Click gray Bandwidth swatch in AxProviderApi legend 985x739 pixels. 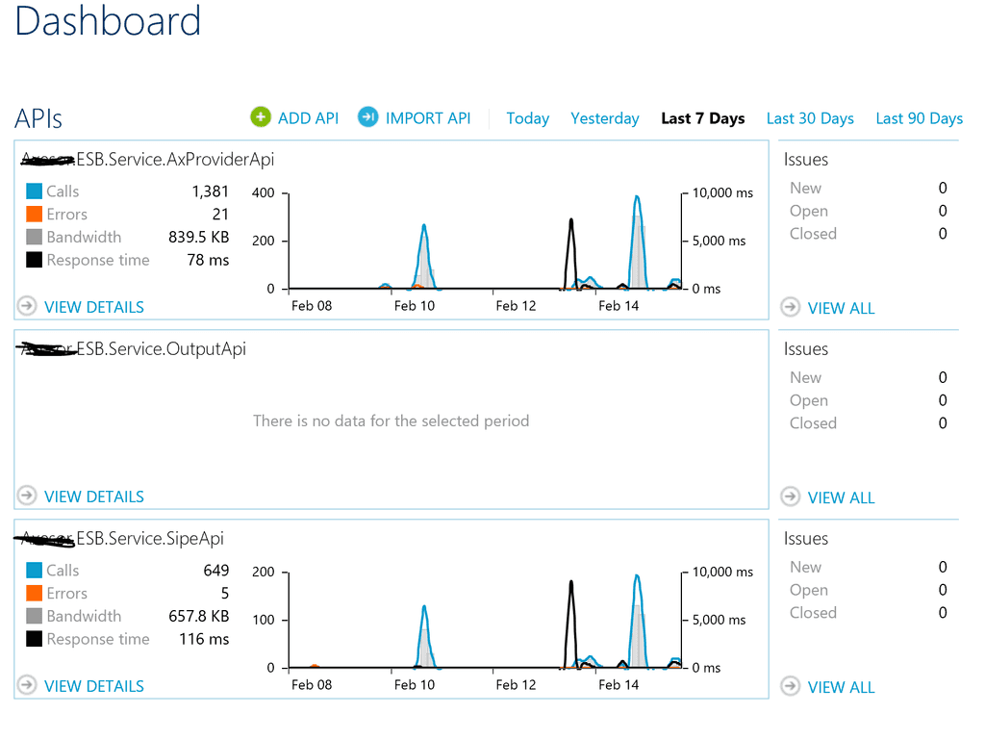pyautogui.click(x=34, y=237)
